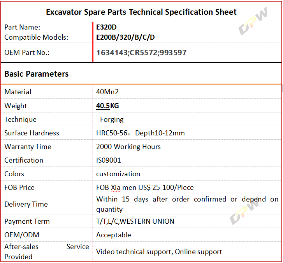Click the material value '40Mn2'
283x263 pixels.
(107, 92)
